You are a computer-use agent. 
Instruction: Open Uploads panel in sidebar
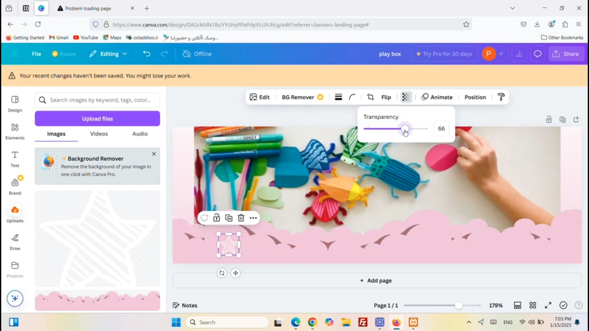point(15,214)
